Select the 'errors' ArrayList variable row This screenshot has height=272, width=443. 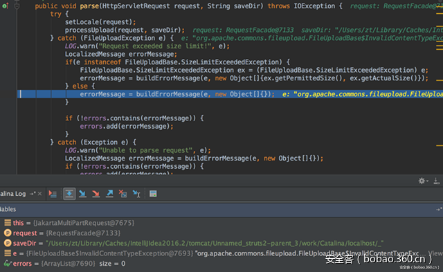pyautogui.click(x=221, y=264)
